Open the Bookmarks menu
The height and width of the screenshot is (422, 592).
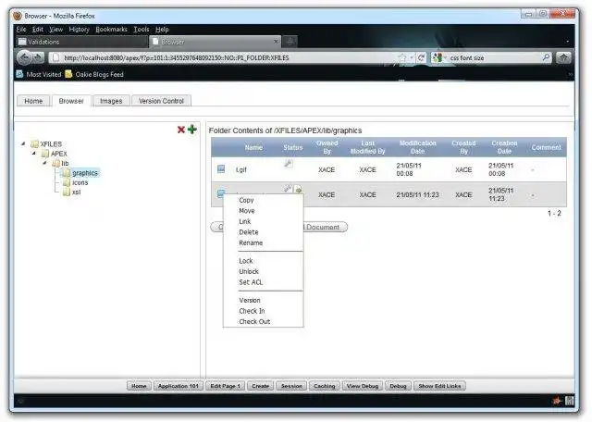tap(111, 30)
